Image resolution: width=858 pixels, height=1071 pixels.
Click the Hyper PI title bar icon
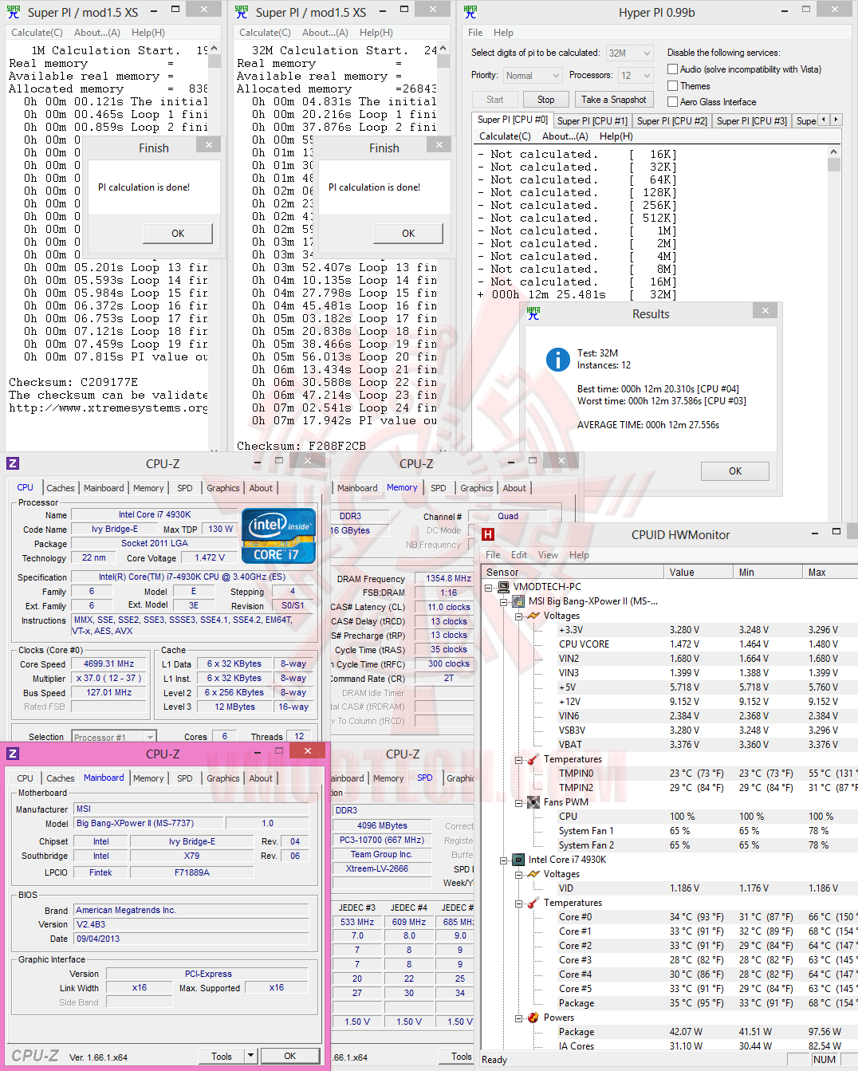click(470, 11)
